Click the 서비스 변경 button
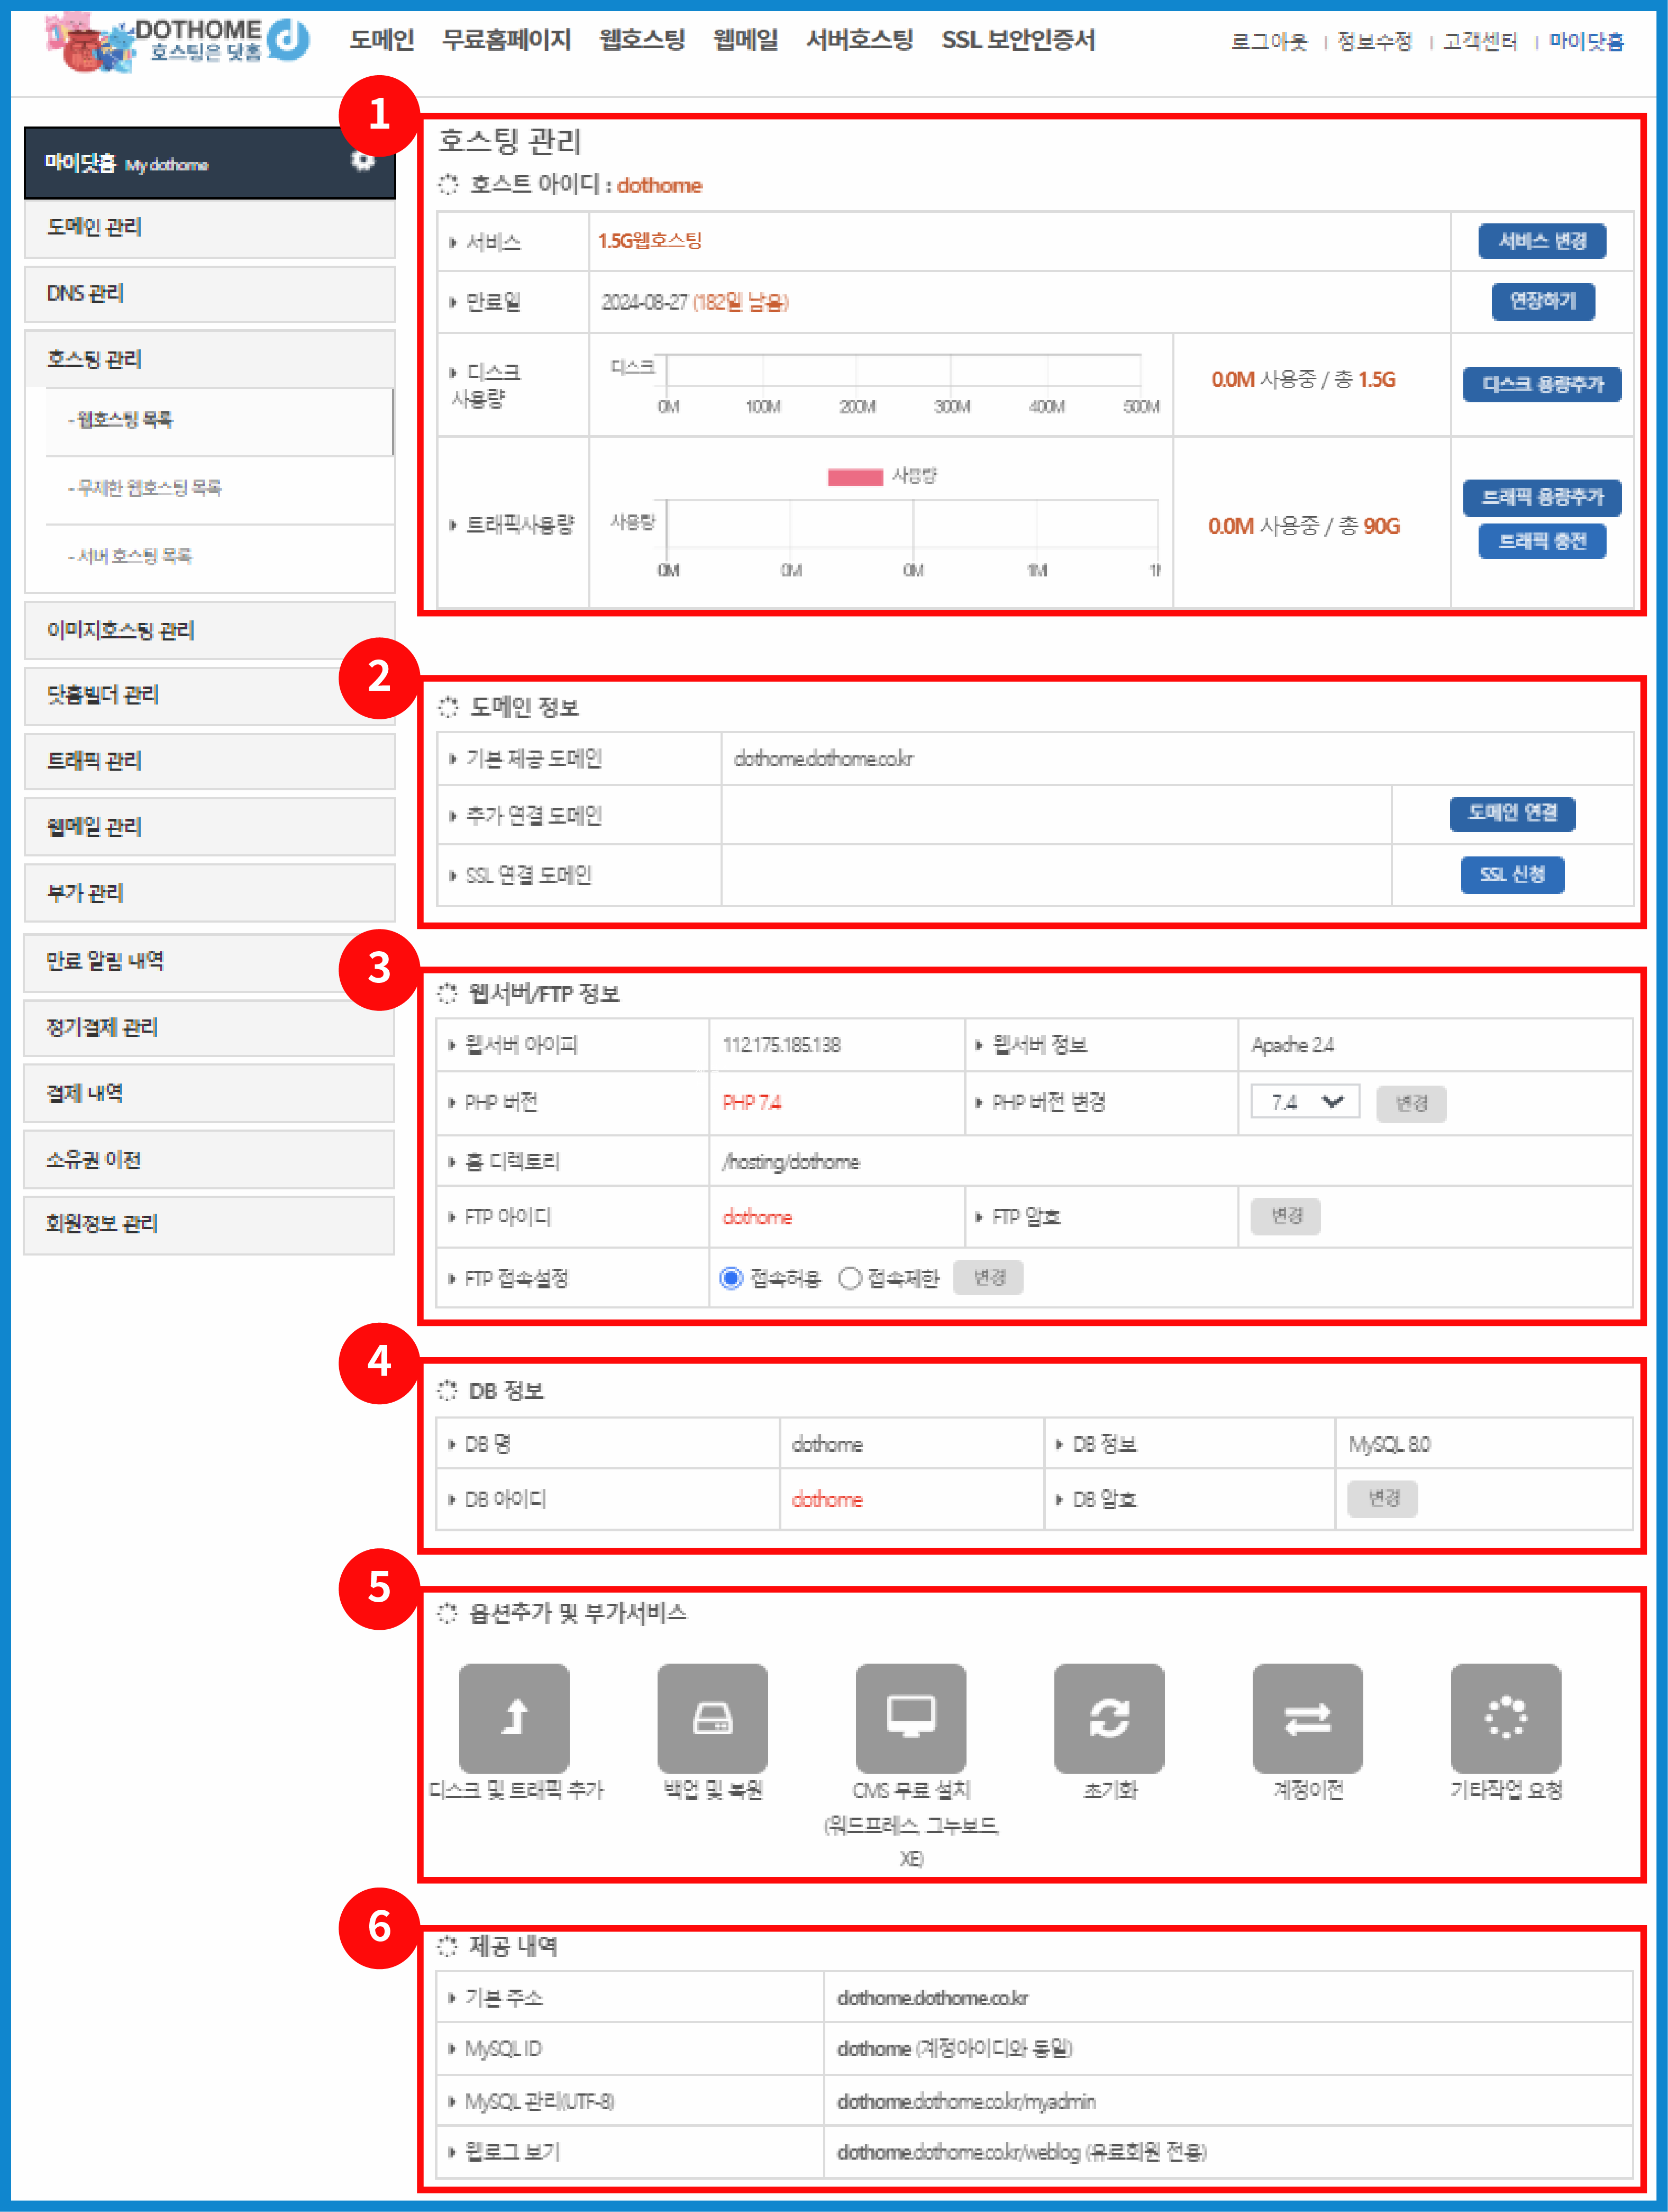Image resolution: width=1668 pixels, height=2212 pixels. point(1541,241)
